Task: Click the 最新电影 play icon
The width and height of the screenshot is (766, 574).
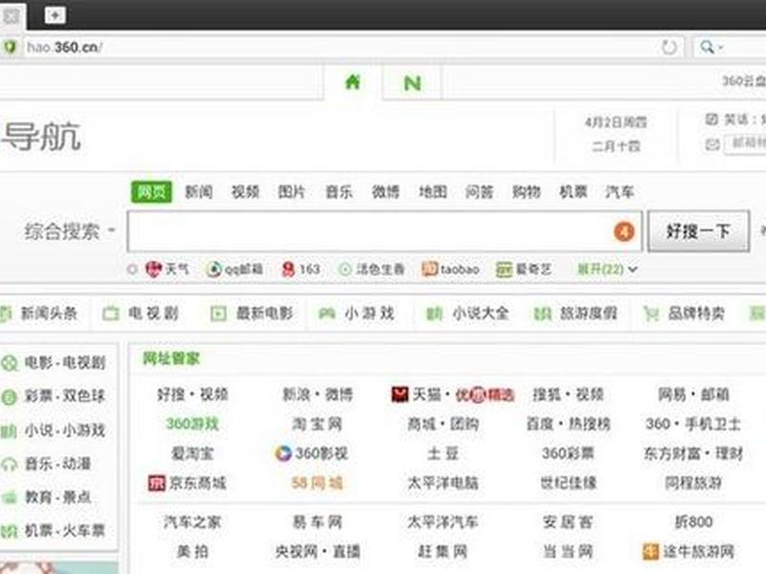Action: [x=218, y=314]
